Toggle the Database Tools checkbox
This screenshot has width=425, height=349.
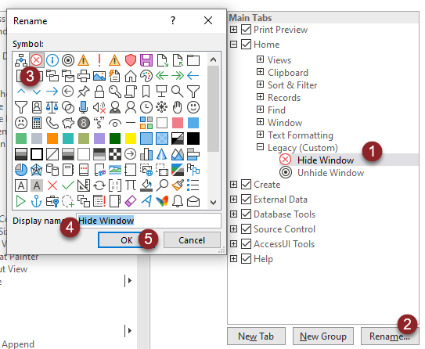[246, 214]
